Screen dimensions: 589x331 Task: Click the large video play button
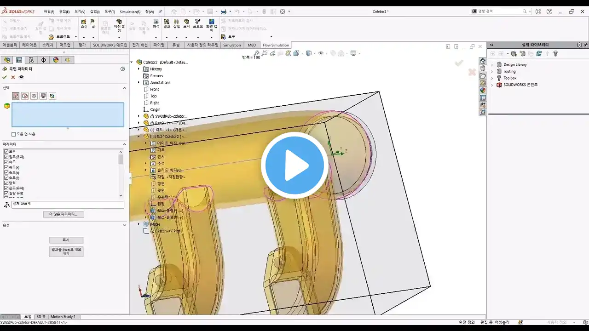294,165
